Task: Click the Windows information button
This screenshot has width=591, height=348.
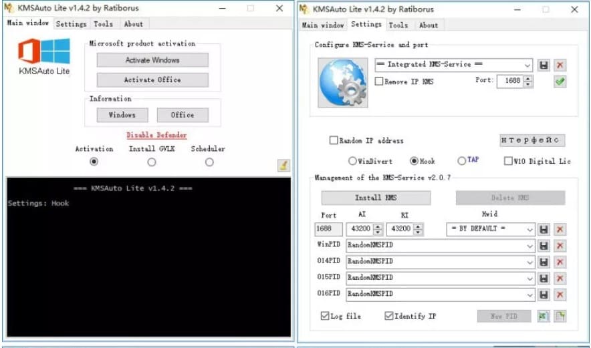Action: tap(122, 115)
